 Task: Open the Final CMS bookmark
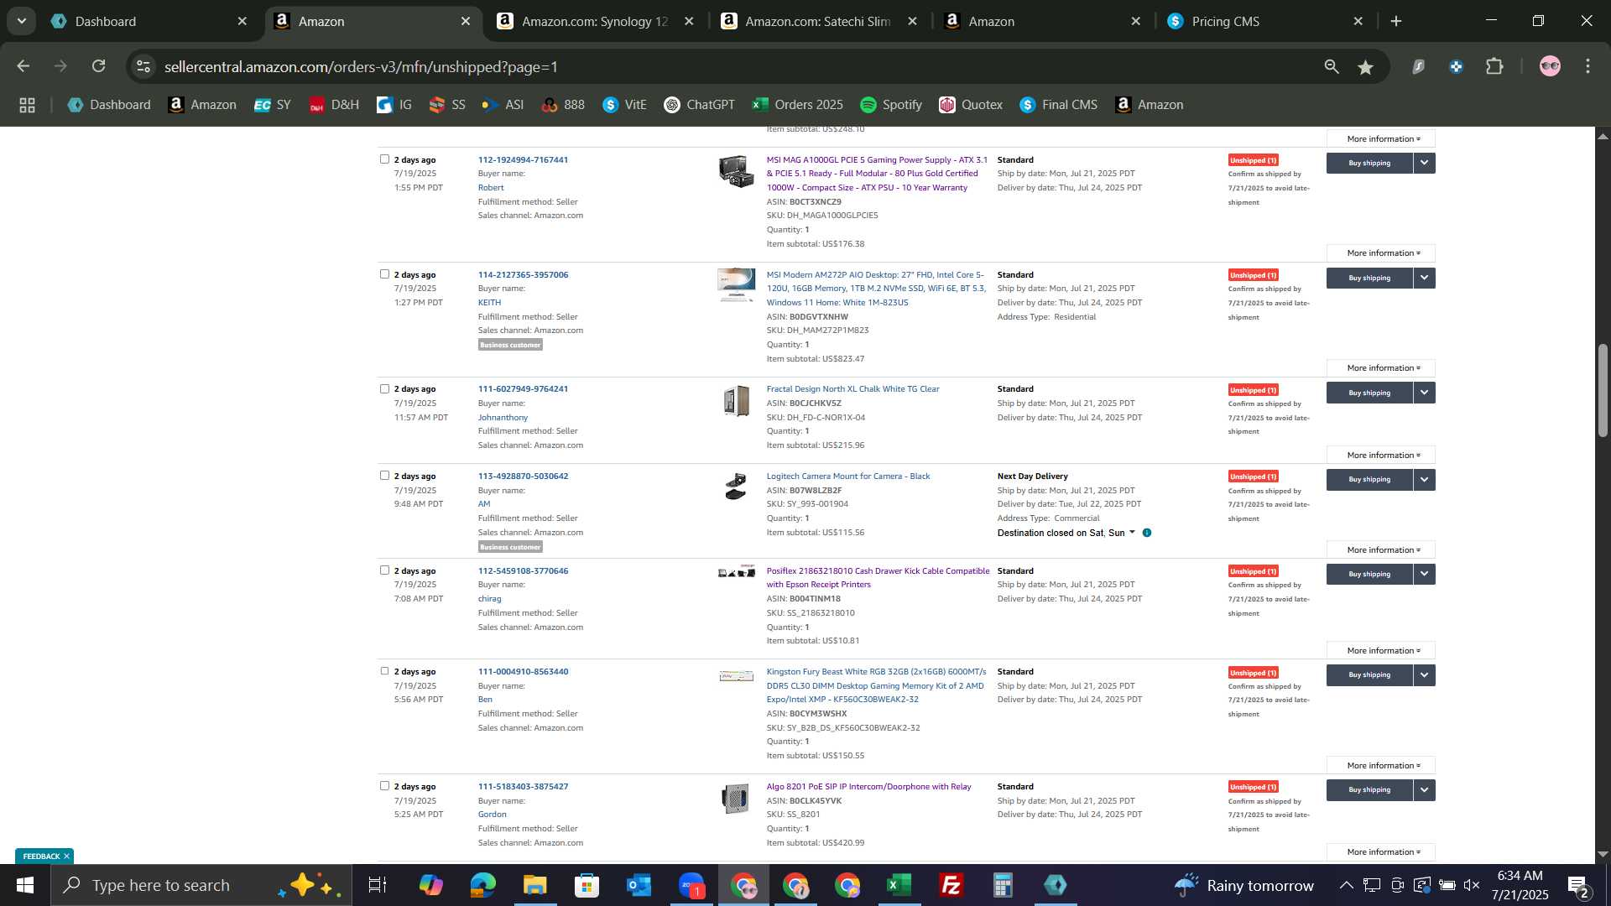[x=1059, y=105]
